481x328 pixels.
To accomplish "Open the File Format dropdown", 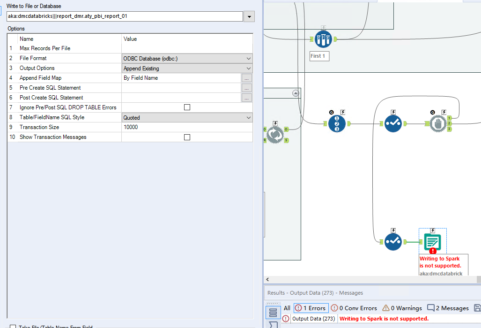I will 248,59.
